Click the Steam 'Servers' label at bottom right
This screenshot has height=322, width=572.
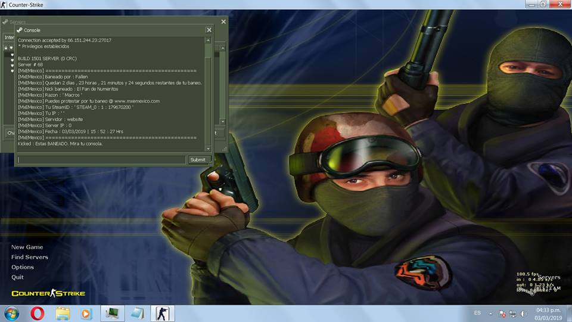tap(549, 277)
